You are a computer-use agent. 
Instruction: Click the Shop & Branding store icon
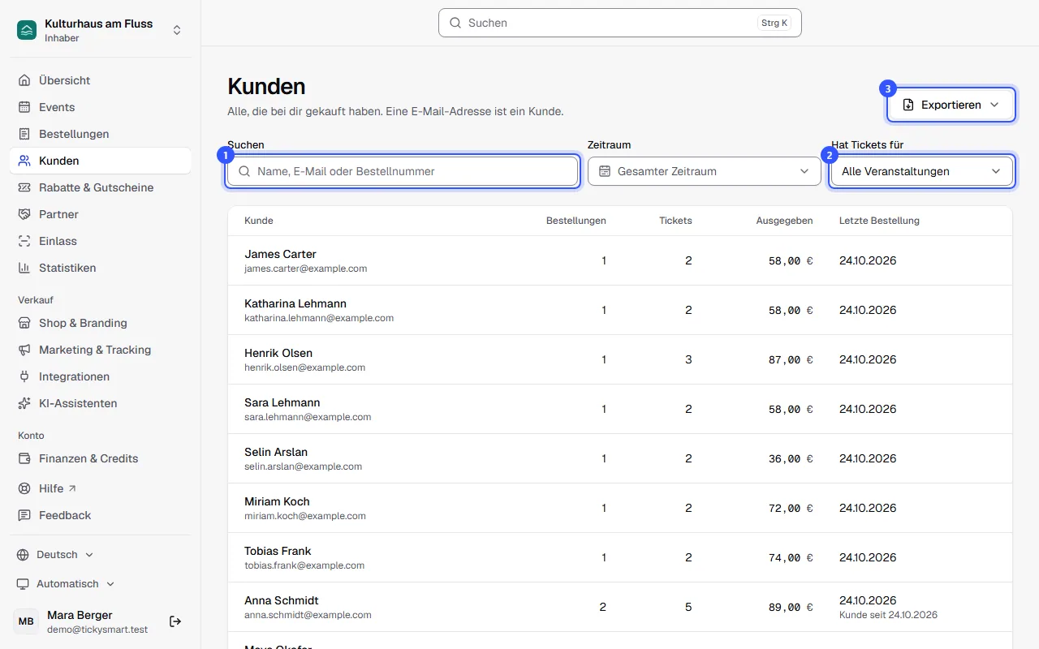pos(24,323)
